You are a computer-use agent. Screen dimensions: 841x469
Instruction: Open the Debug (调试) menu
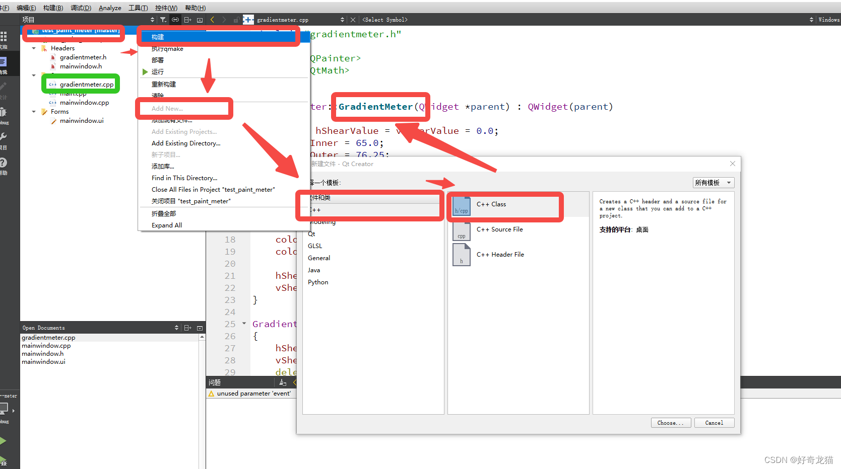point(81,8)
